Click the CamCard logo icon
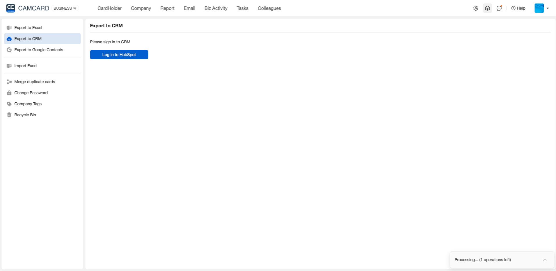 coord(10,8)
